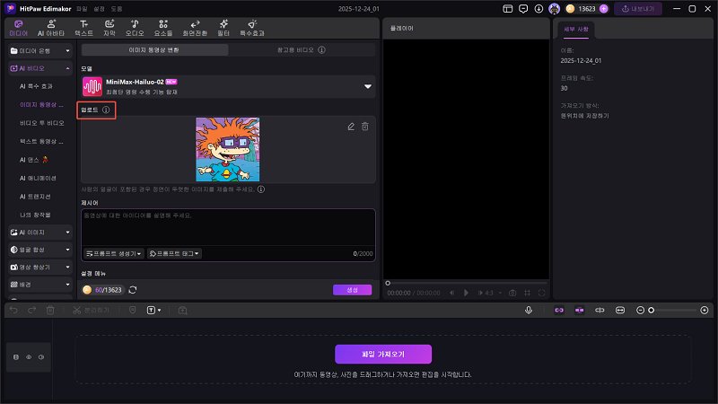Open the AI 아바타 tool
The image size is (718, 404).
[x=51, y=28]
